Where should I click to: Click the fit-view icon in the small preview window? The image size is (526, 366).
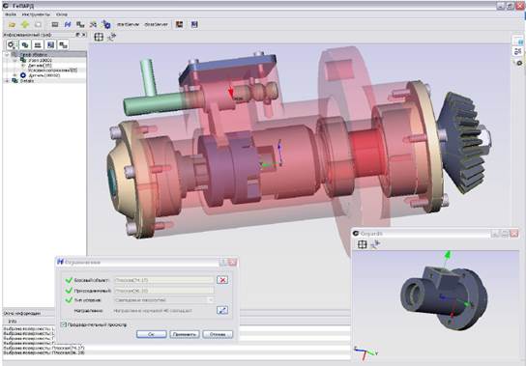(362, 244)
